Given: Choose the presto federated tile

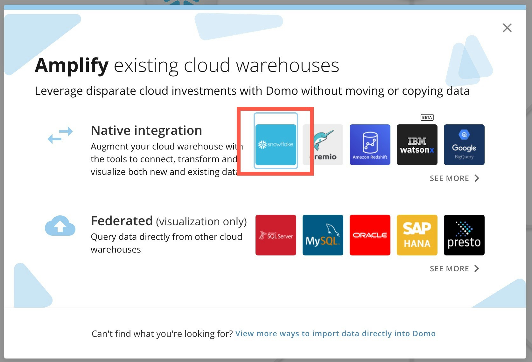Looking at the screenshot, I should pyautogui.click(x=464, y=235).
